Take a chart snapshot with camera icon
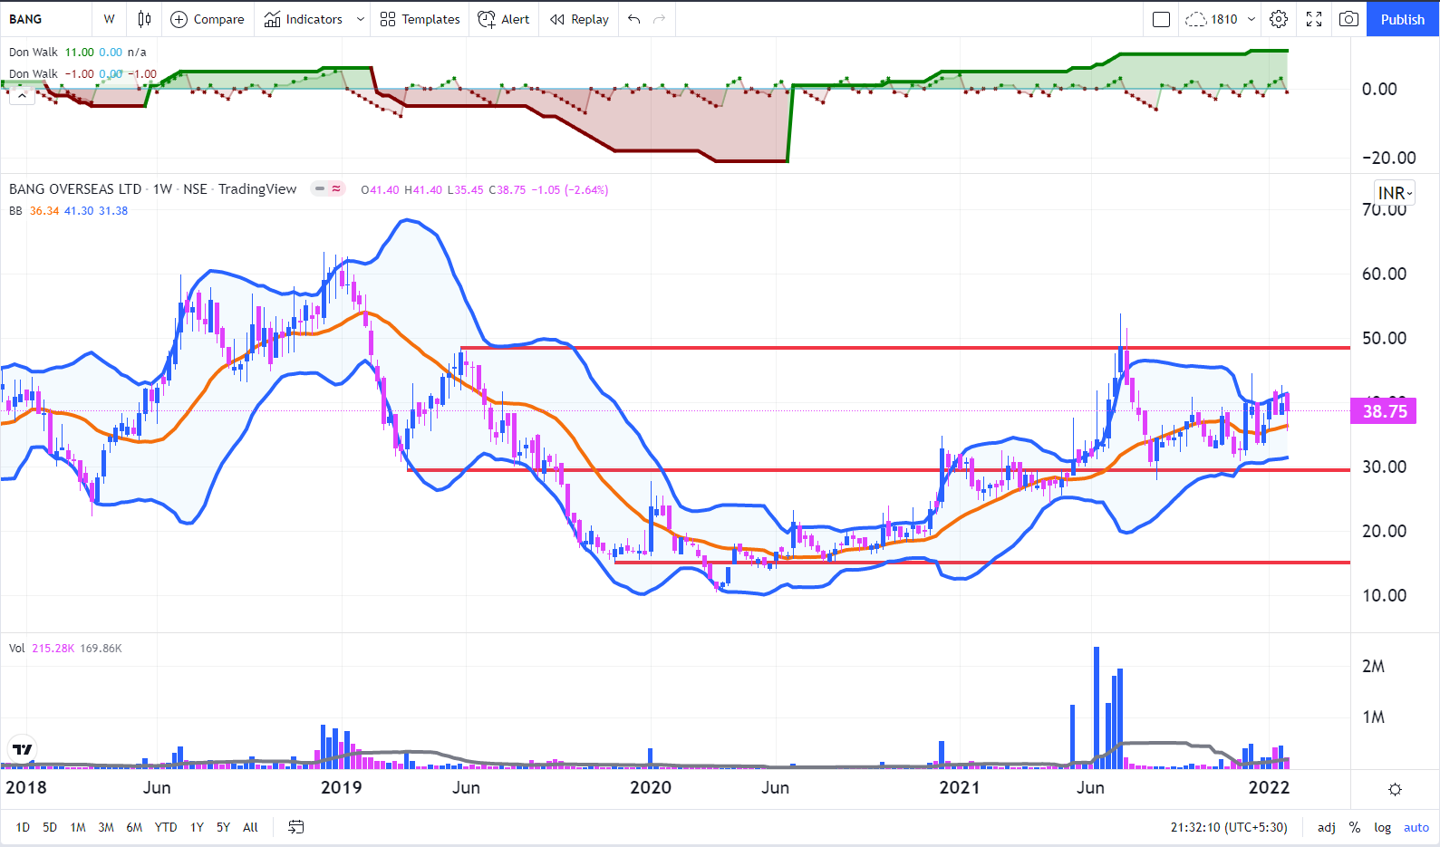The image size is (1440, 847). tap(1349, 19)
